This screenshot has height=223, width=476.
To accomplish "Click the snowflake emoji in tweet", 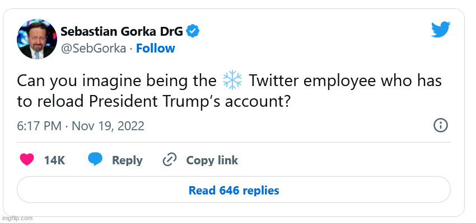I will (x=232, y=80).
